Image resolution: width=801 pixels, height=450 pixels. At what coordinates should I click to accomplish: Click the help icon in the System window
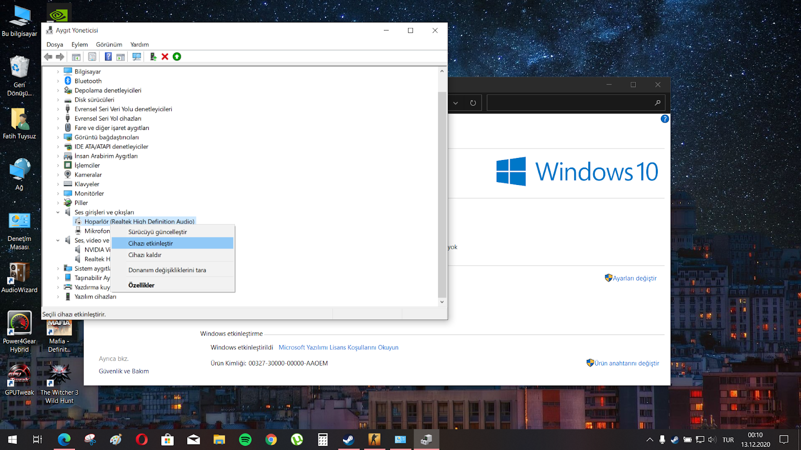tap(665, 119)
